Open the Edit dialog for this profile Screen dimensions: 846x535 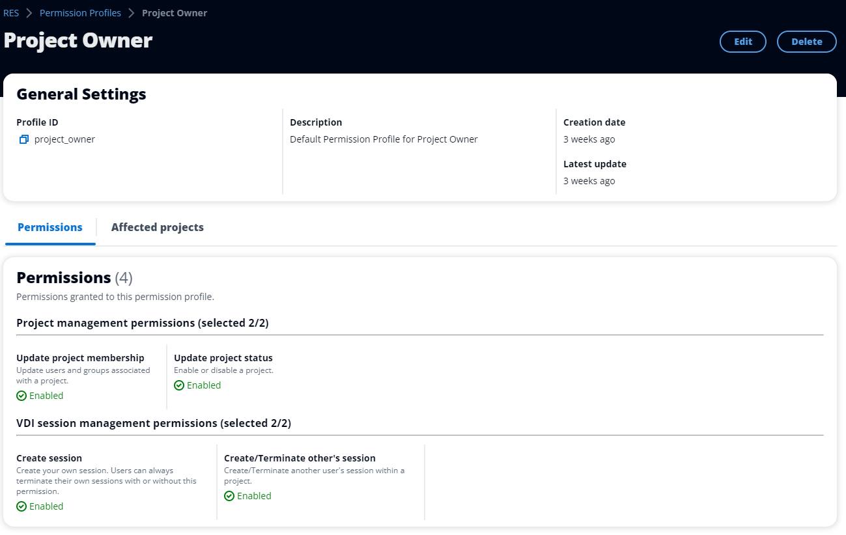pyautogui.click(x=742, y=41)
